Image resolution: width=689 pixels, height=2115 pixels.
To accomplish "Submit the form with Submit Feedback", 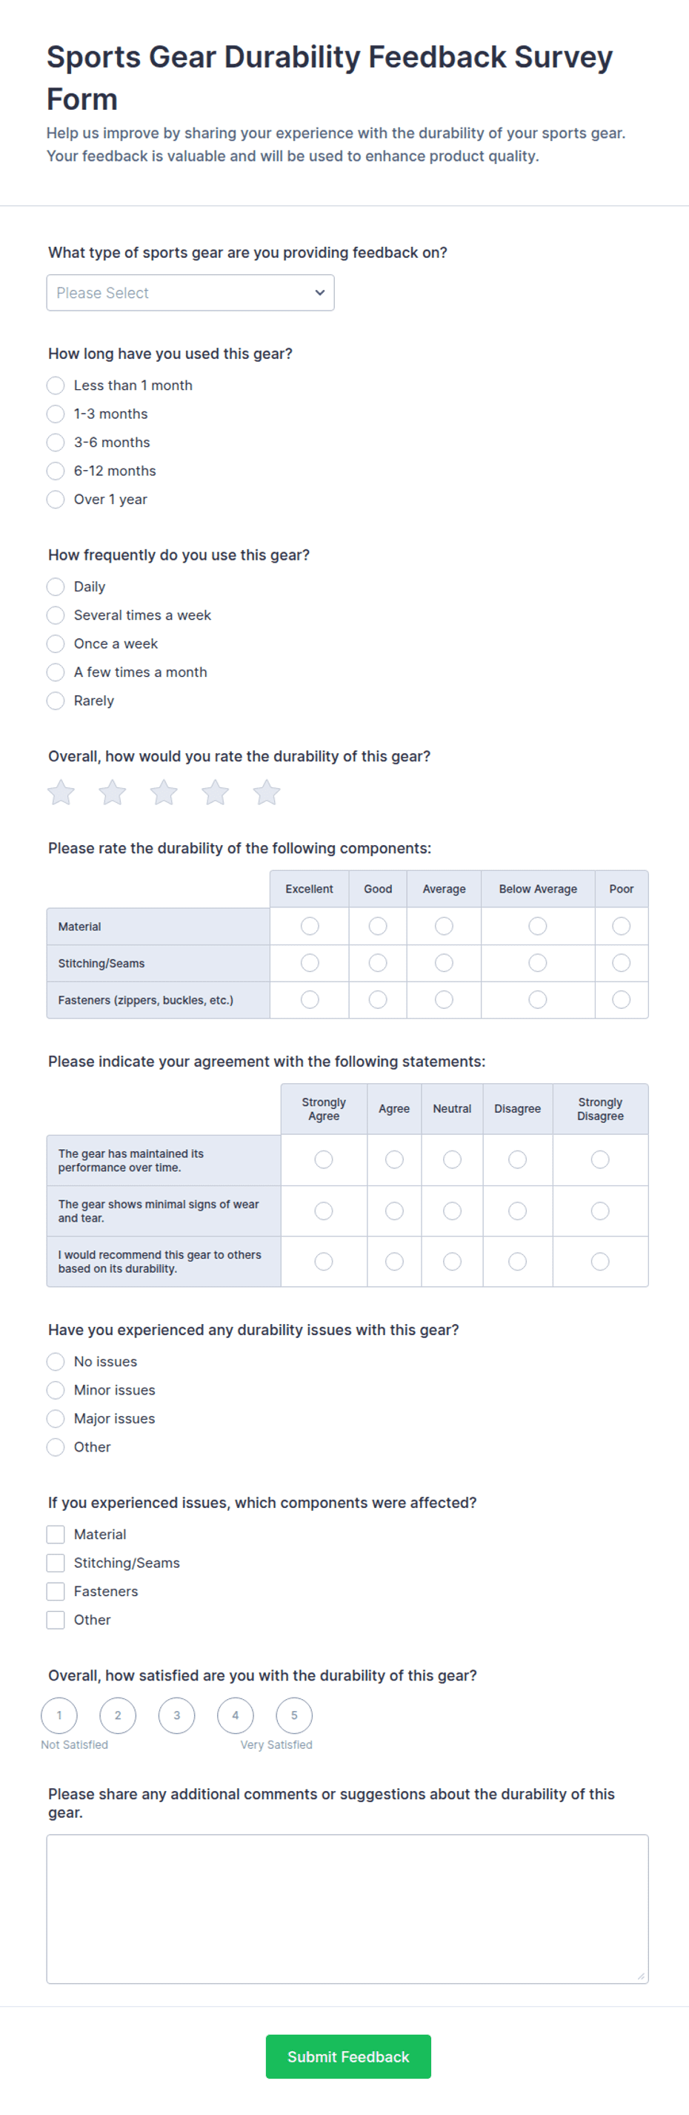I will click(x=349, y=2056).
